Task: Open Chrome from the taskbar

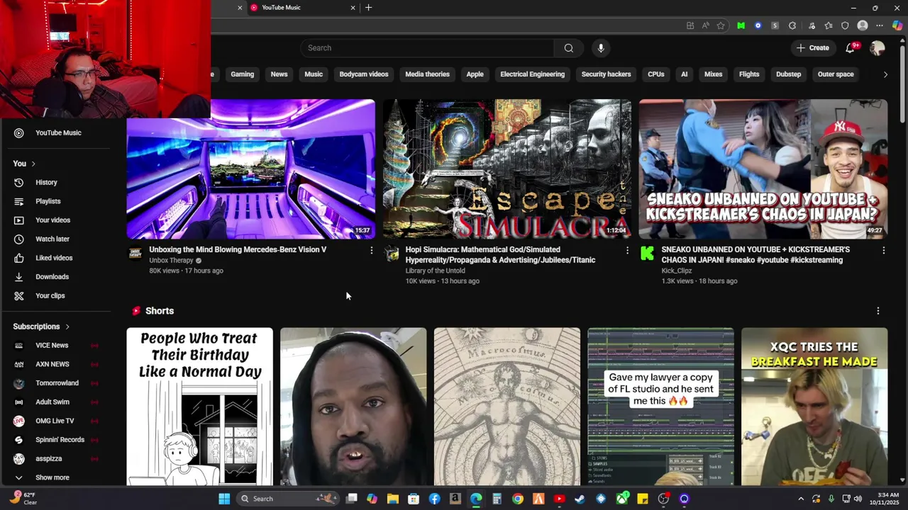Action: (518, 499)
